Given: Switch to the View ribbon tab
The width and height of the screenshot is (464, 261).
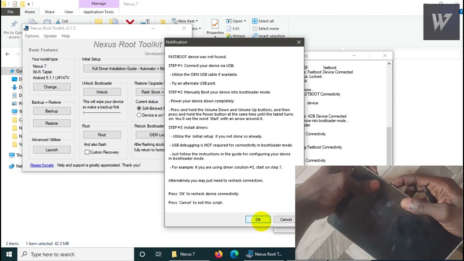Looking at the screenshot, I should click(69, 12).
